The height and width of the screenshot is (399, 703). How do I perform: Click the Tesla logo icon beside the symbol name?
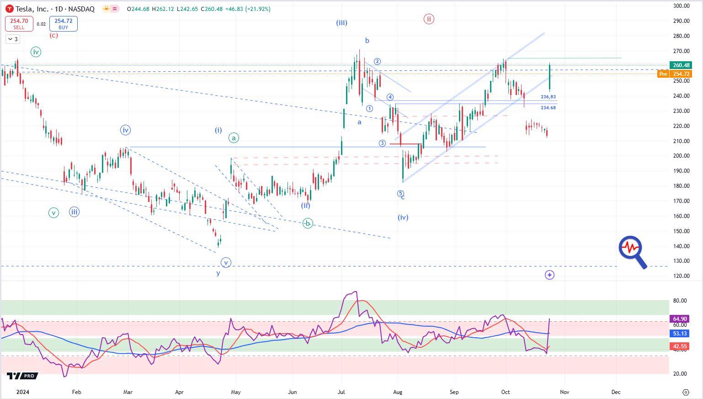pyautogui.click(x=9, y=9)
